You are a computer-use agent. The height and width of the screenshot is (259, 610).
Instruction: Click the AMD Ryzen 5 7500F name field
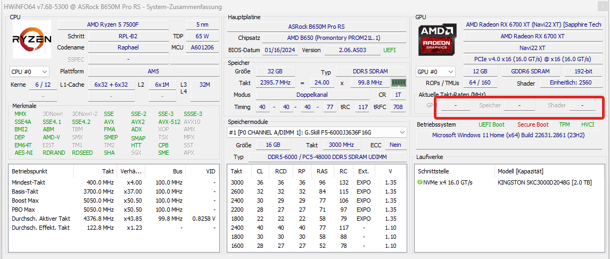[113, 24]
